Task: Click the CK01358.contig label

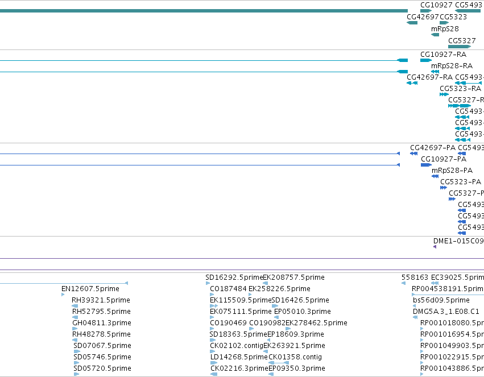Action: [x=295, y=357]
